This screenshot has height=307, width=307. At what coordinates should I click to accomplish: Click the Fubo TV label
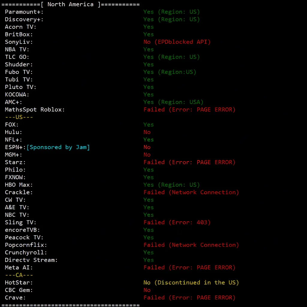(x=19, y=72)
